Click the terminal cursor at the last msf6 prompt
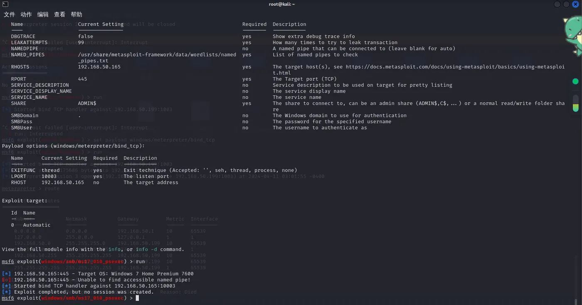This screenshot has height=305, width=582. (x=137, y=298)
